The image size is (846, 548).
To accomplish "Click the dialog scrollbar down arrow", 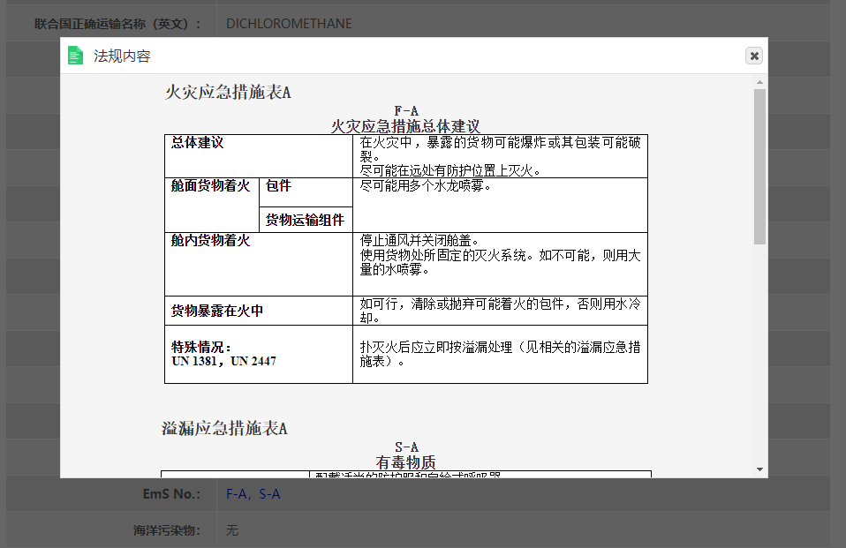I will coord(759,469).
